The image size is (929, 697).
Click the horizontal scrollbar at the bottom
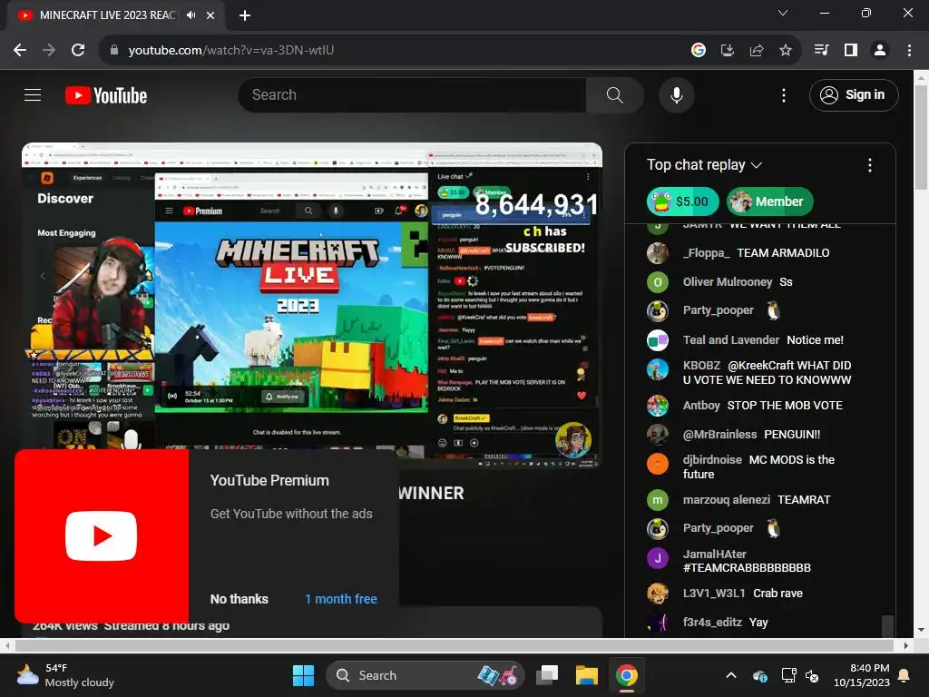[454, 645]
